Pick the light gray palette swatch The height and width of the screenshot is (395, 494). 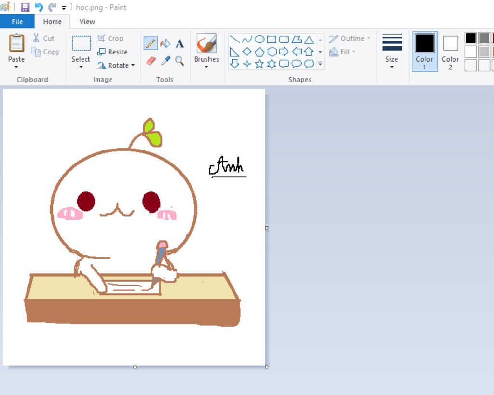point(484,52)
